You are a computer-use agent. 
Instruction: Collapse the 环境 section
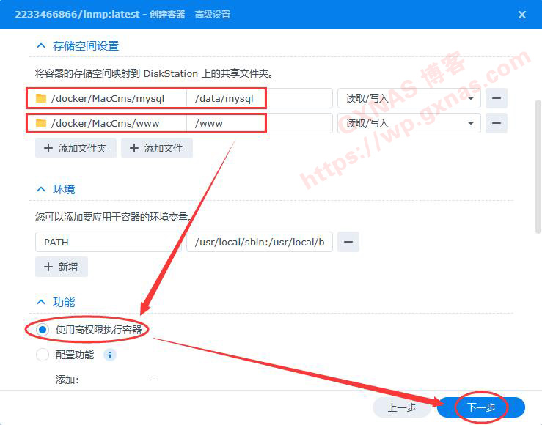[41, 189]
